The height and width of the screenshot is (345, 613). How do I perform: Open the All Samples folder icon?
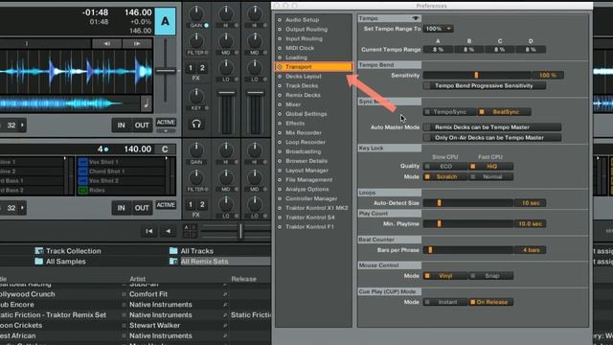pyautogui.click(x=39, y=262)
